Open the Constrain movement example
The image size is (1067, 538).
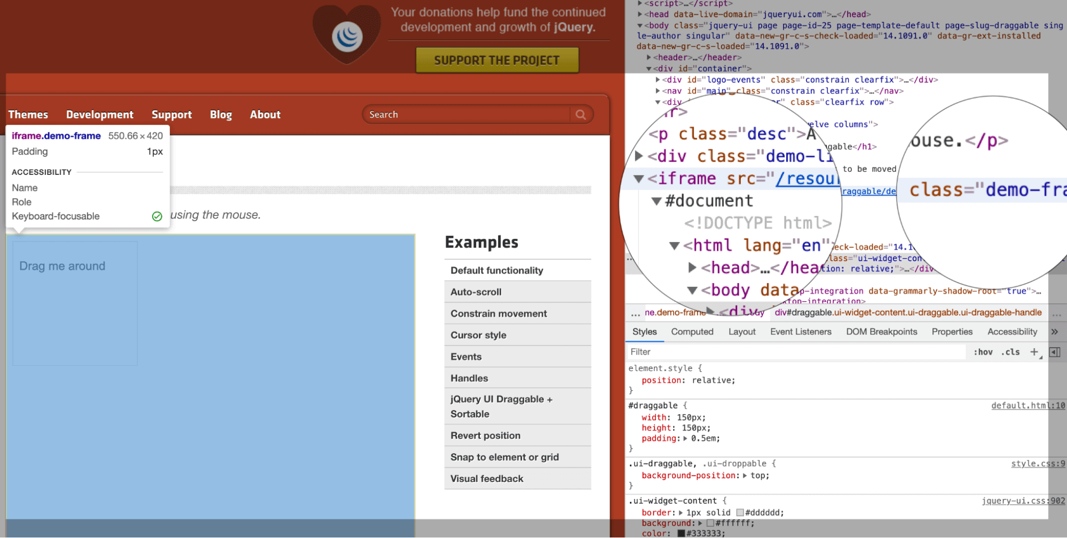point(499,314)
